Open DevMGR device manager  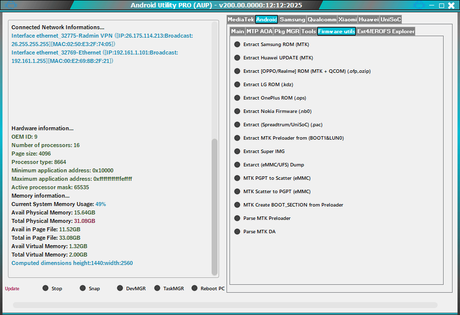131,288
